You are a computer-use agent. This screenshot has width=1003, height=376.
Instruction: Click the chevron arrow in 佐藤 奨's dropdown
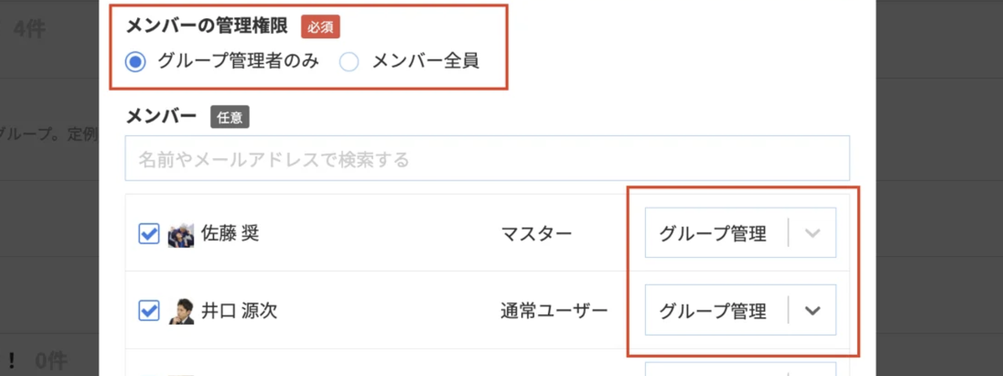(x=813, y=233)
